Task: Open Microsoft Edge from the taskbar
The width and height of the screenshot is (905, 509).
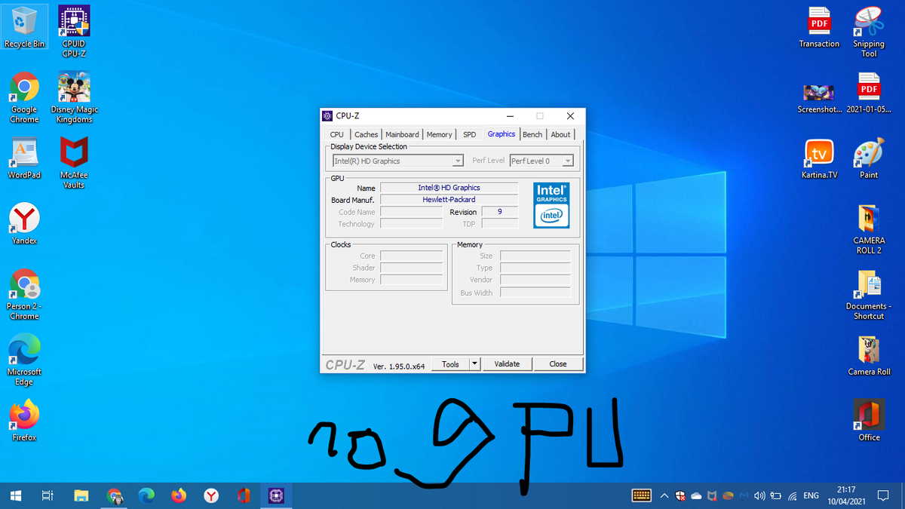Action: coord(147,495)
